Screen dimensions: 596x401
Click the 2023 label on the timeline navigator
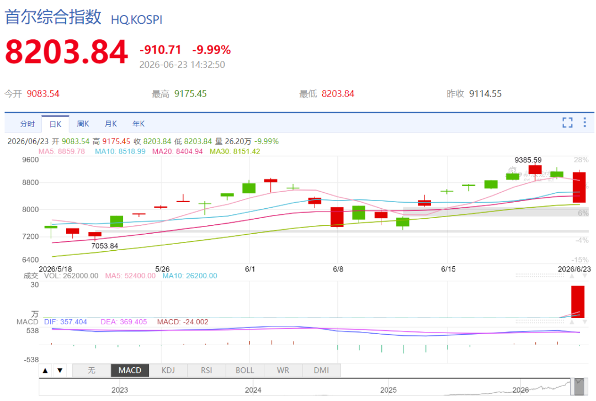120,390
